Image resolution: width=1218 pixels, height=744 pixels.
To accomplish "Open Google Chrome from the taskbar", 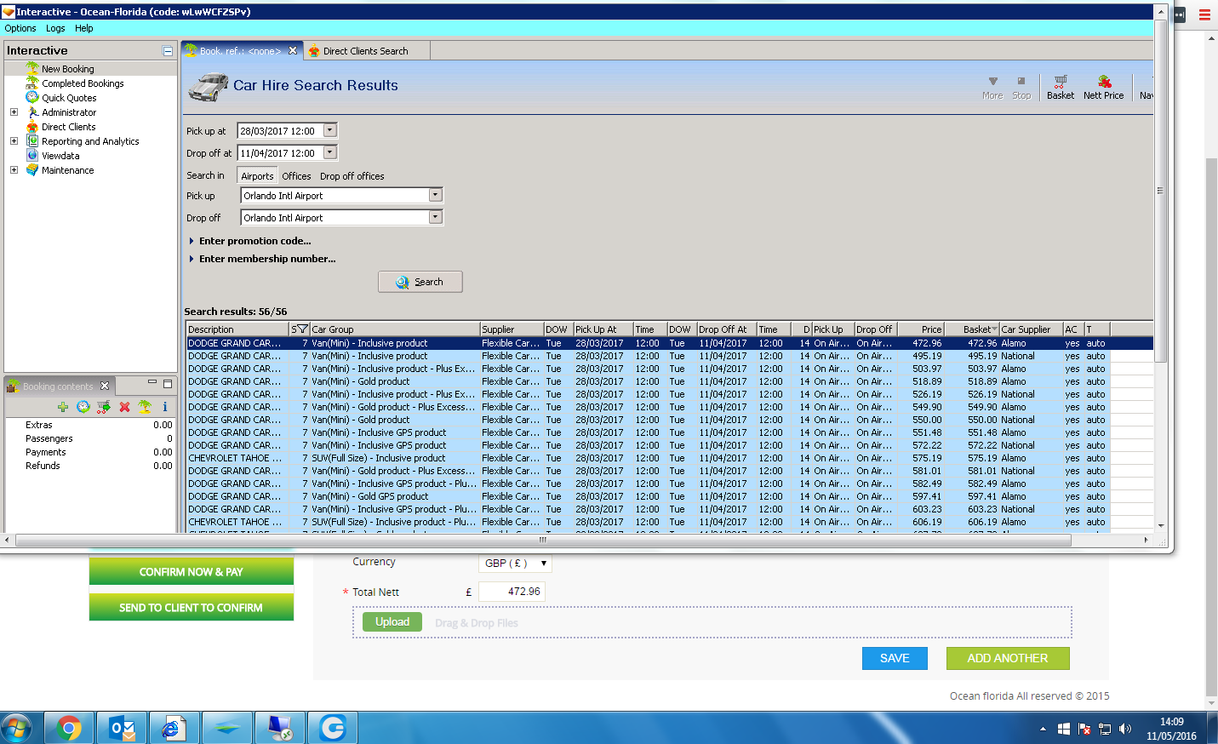I will [x=69, y=729].
